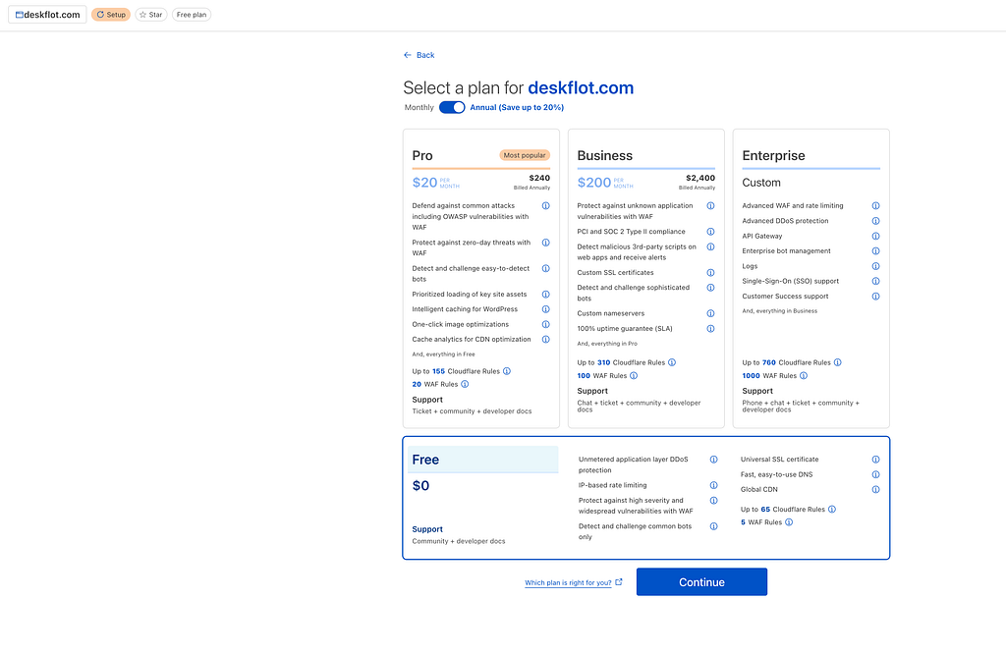The width and height of the screenshot is (1006, 654).
Task: Show info for easy-to-detect bots feature
Action: (546, 269)
